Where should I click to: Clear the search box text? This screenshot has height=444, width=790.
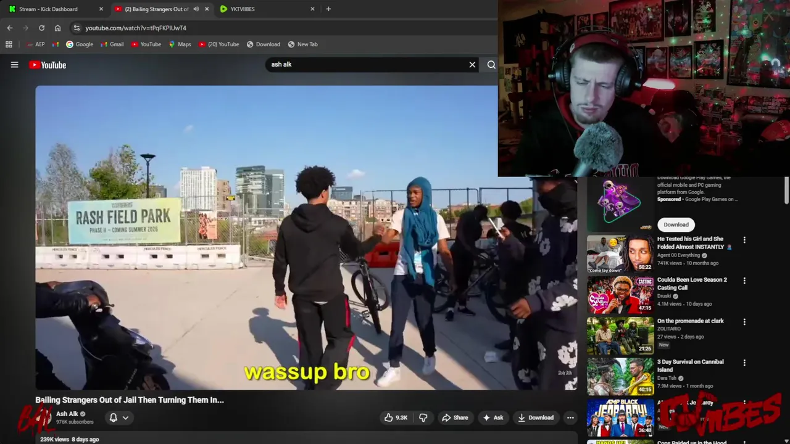click(472, 64)
